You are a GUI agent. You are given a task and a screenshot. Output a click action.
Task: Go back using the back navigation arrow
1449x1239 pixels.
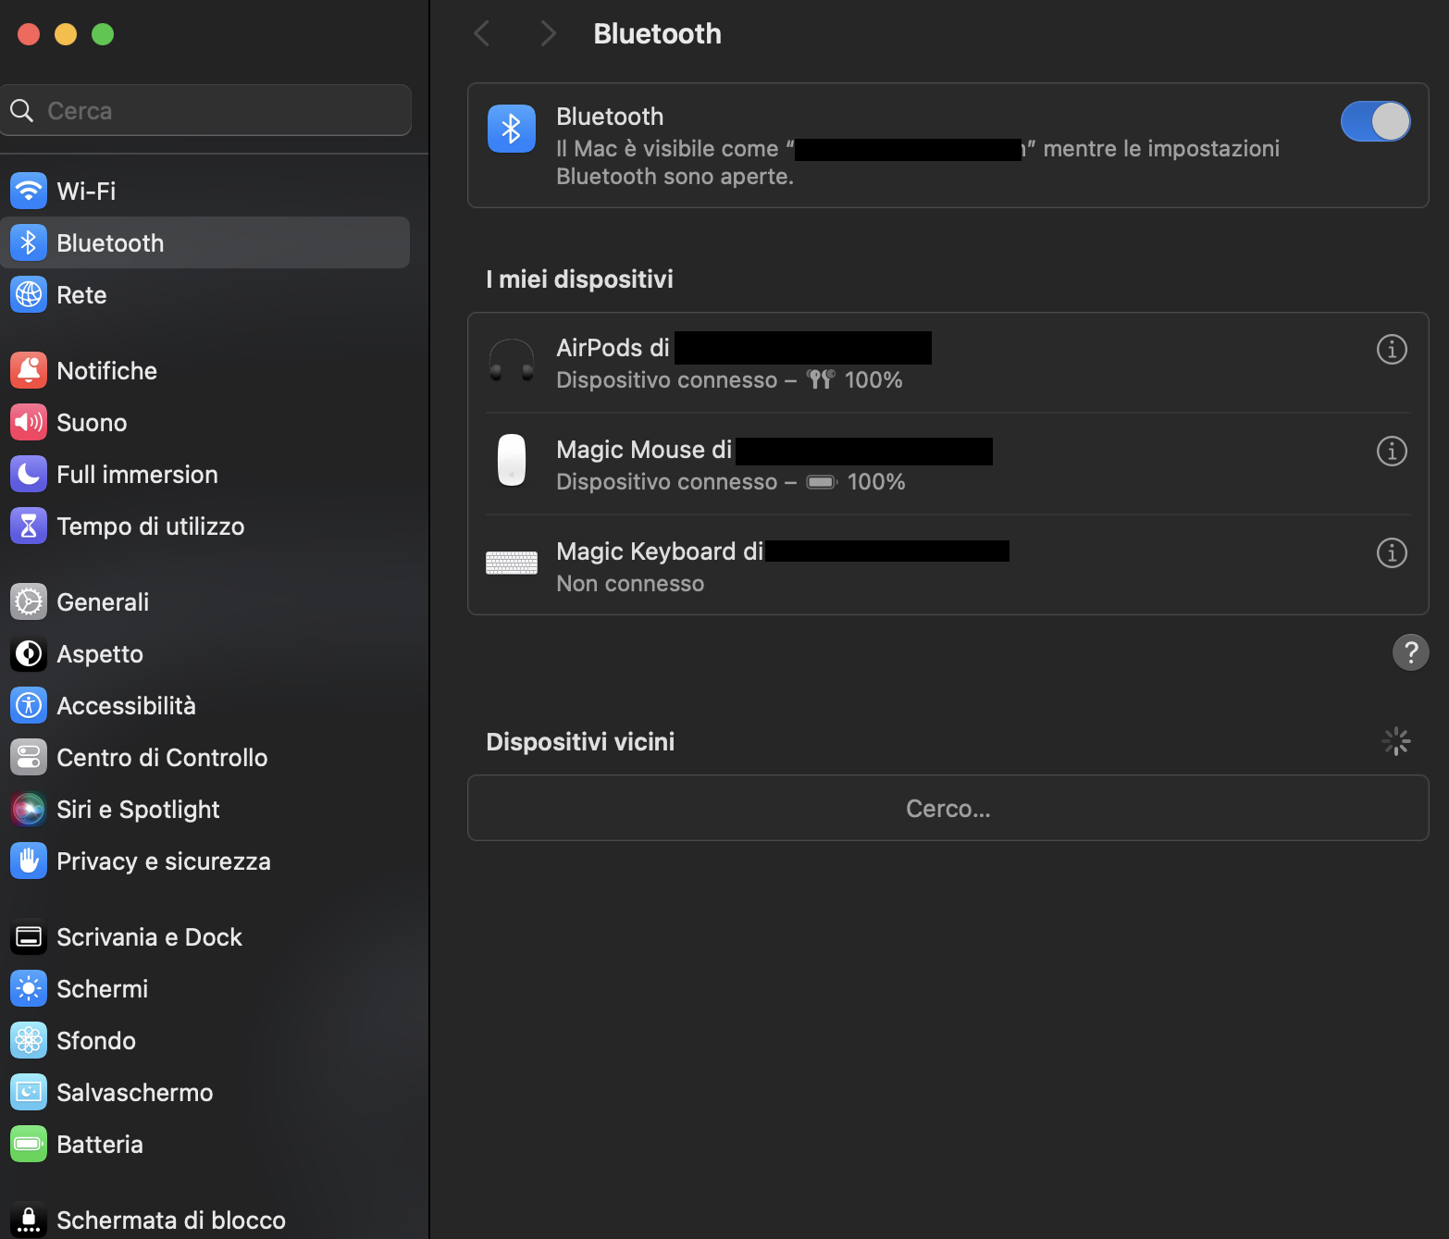(481, 32)
